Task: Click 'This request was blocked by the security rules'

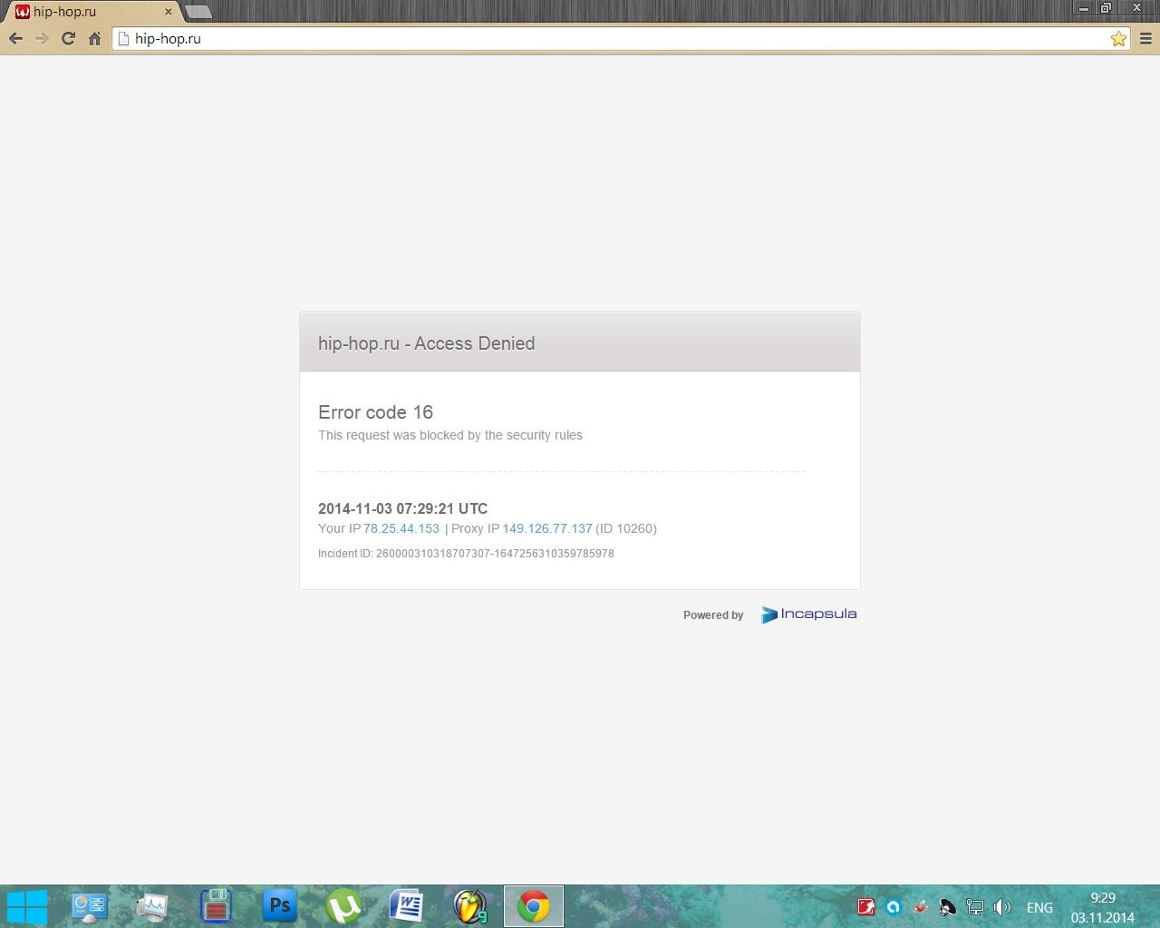Action: click(450, 435)
